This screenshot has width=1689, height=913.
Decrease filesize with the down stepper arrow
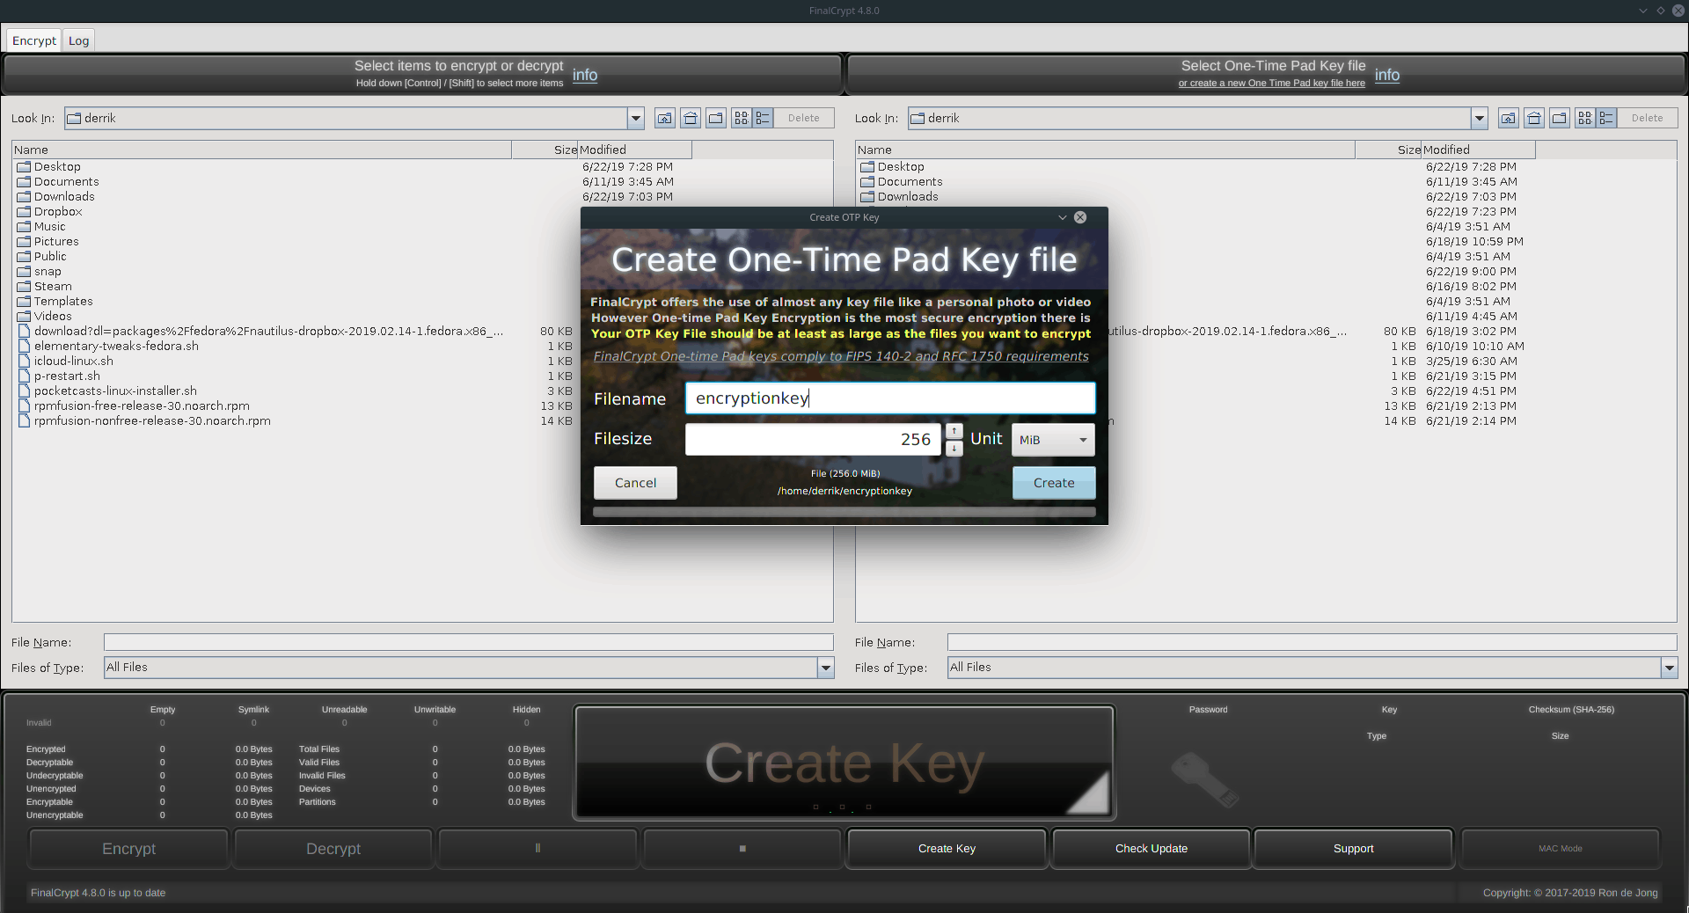click(x=954, y=449)
